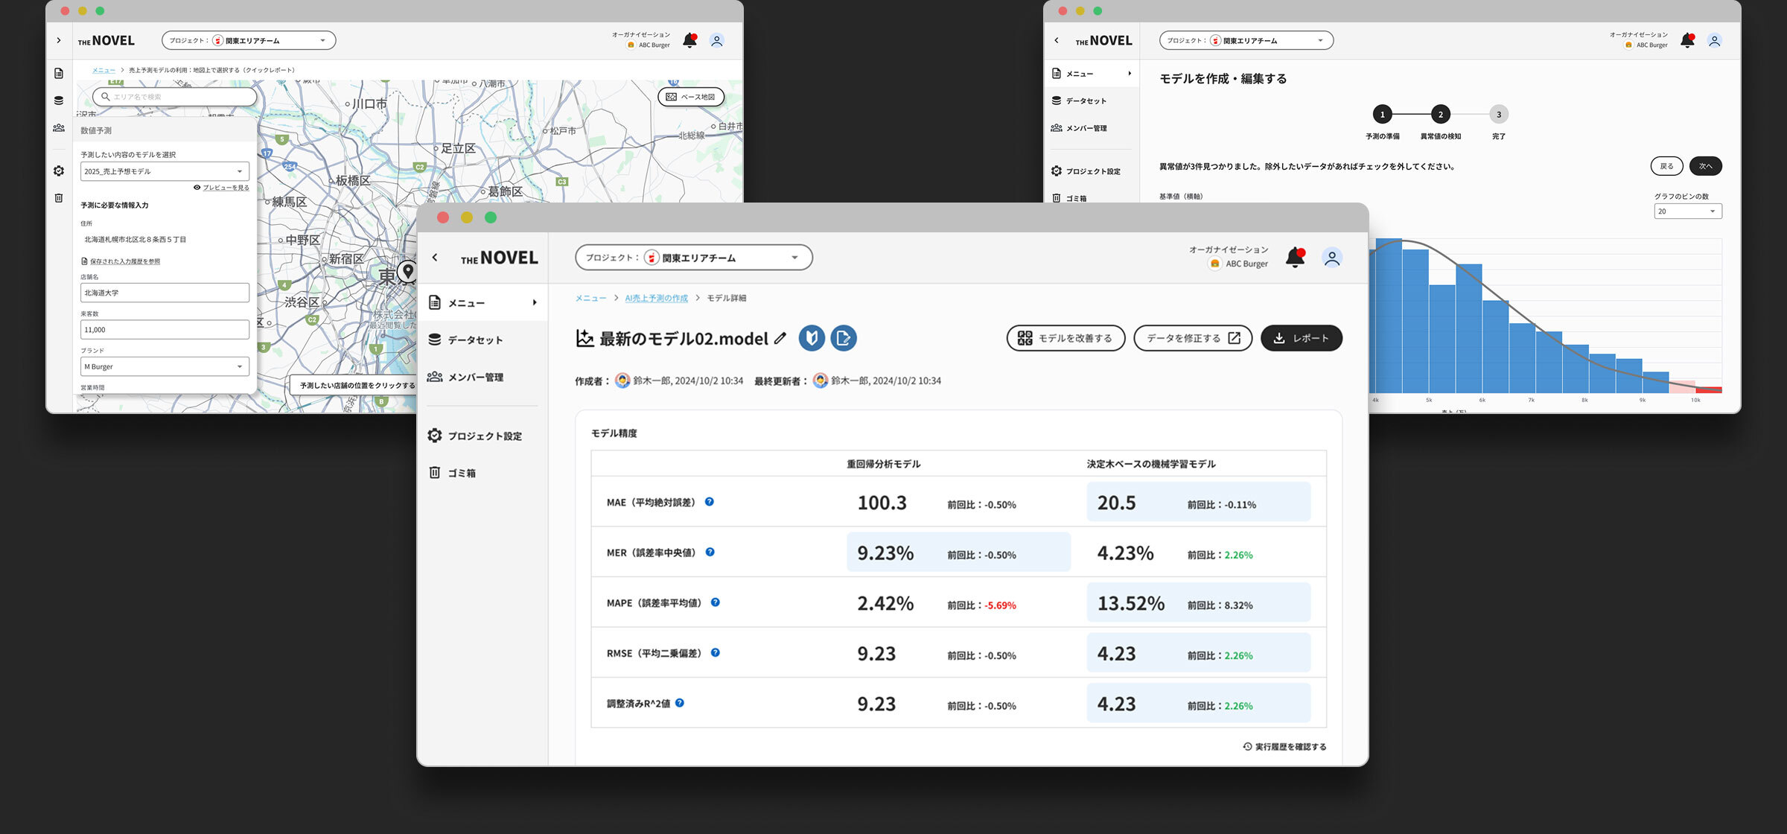Open the M Burger brand dropdown
This screenshot has width=1787, height=834.
pyautogui.click(x=164, y=366)
